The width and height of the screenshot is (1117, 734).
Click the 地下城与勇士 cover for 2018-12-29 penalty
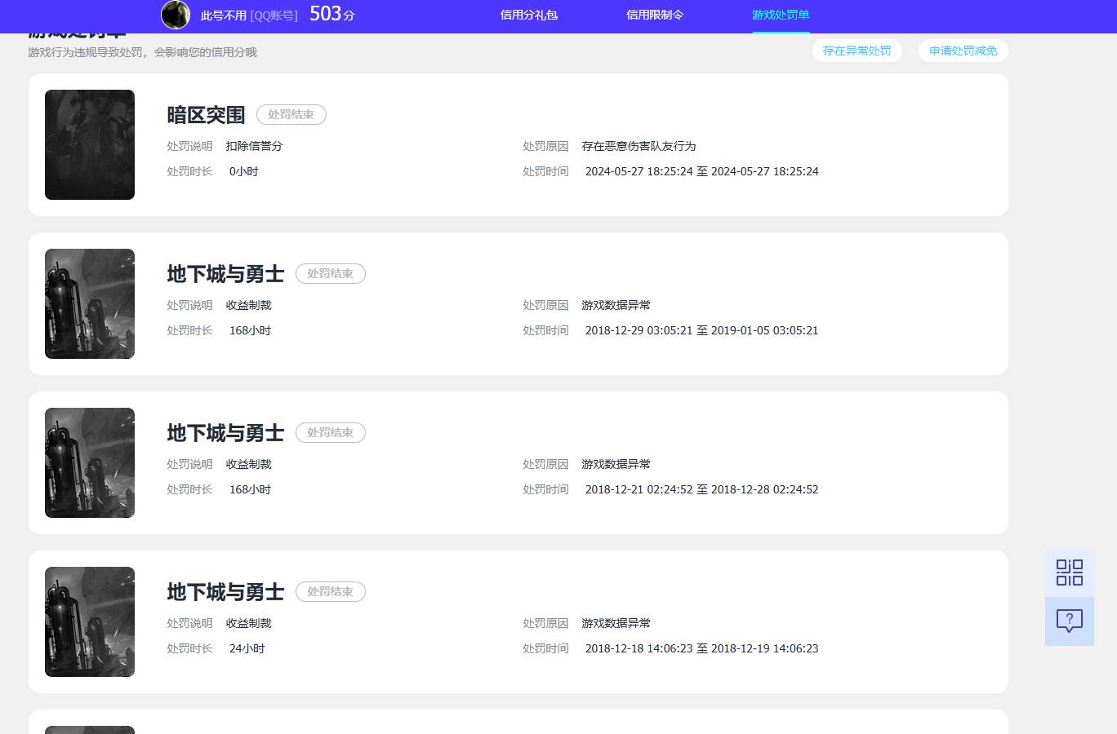coord(90,303)
